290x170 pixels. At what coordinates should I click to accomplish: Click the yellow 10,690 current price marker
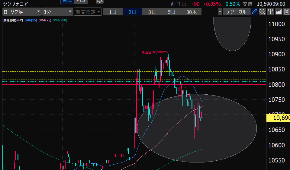[278, 118]
